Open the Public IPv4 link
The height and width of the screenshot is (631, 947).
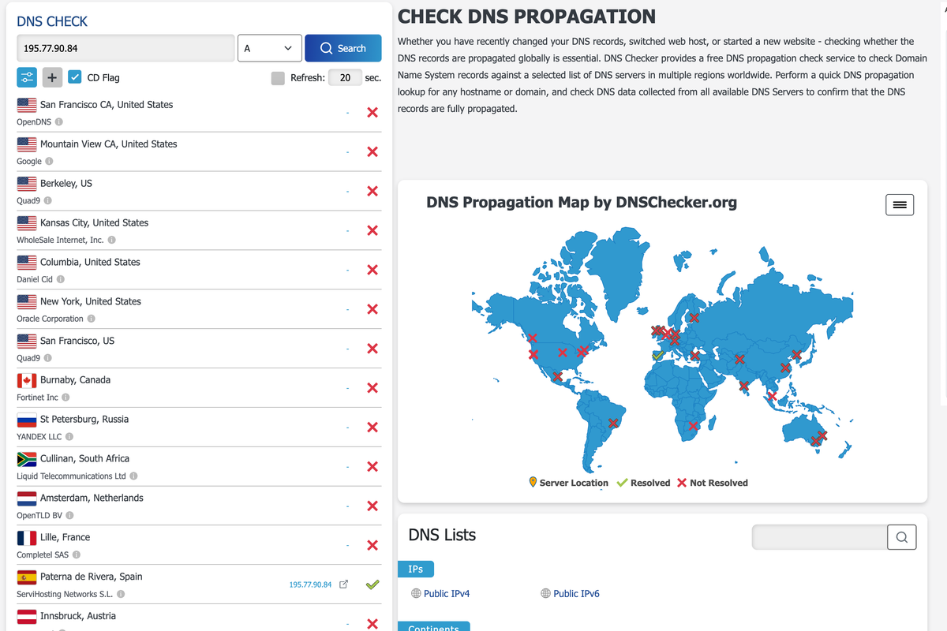coord(446,593)
